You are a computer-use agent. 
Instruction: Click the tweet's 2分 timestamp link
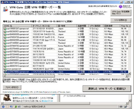pyautogui.click(x=53, y=95)
